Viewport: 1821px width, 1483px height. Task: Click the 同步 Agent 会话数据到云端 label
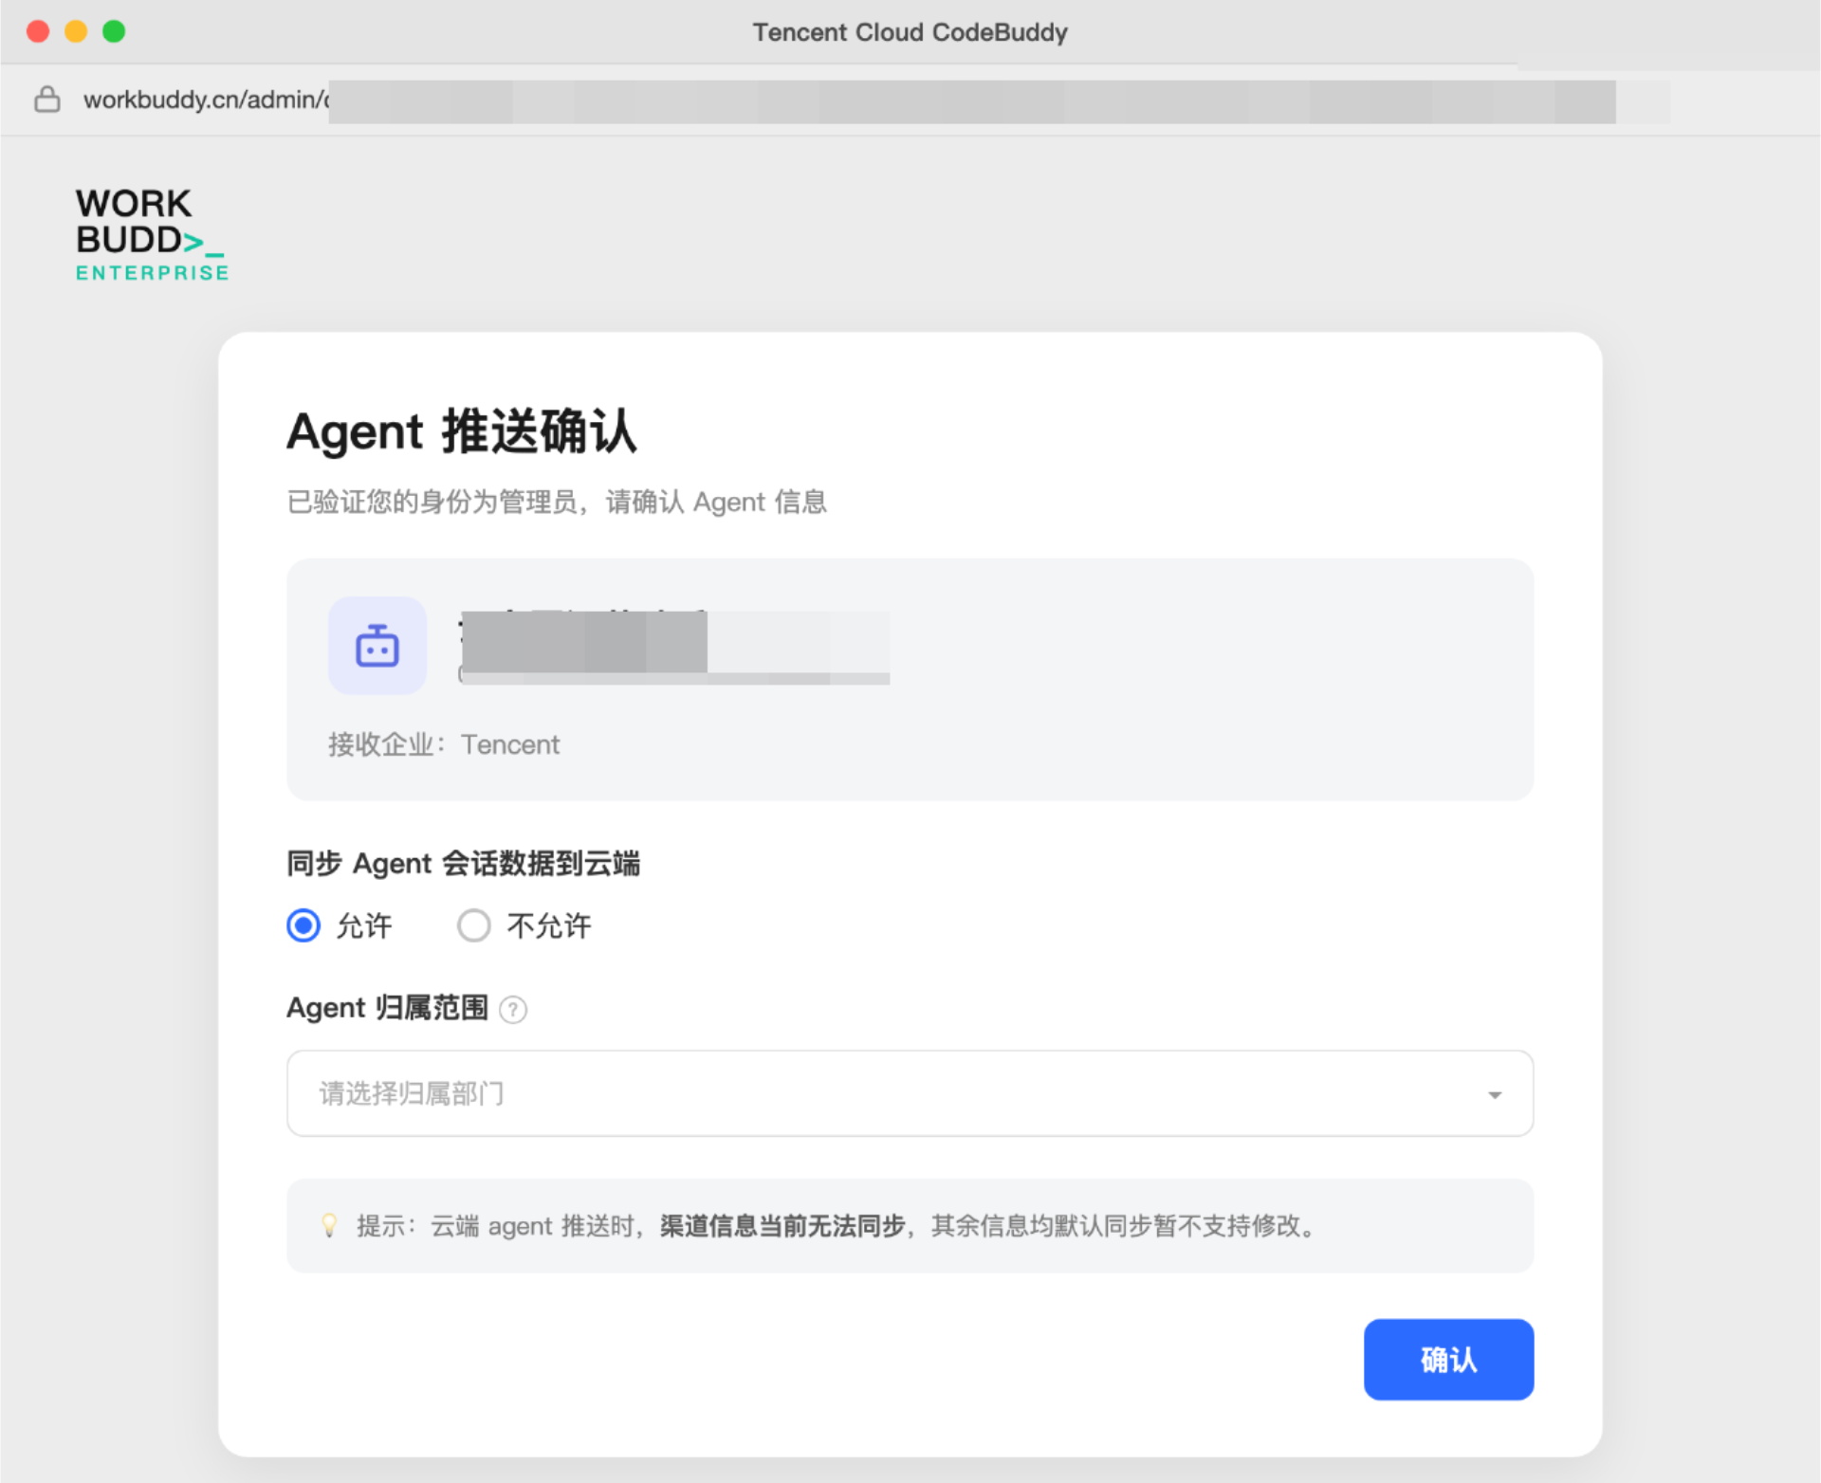pyautogui.click(x=464, y=864)
